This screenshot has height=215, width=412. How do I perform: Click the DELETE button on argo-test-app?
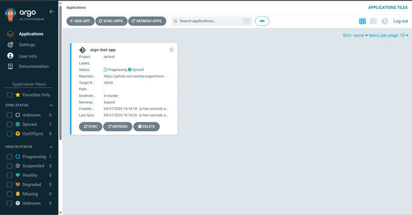(x=146, y=127)
